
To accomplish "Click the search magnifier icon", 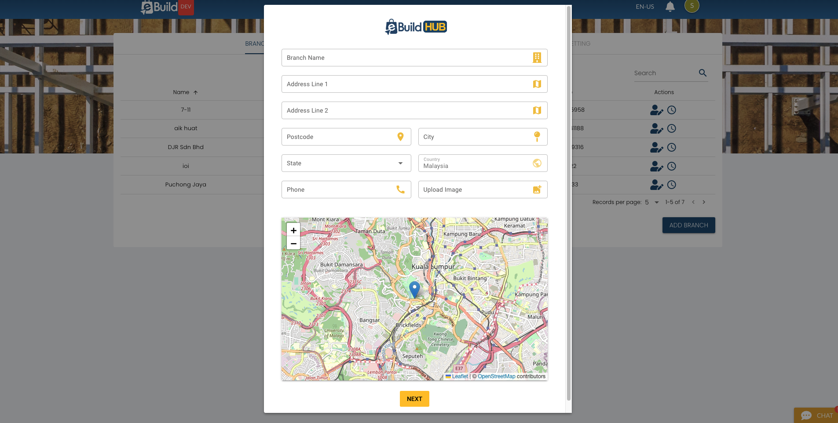I will (703, 73).
